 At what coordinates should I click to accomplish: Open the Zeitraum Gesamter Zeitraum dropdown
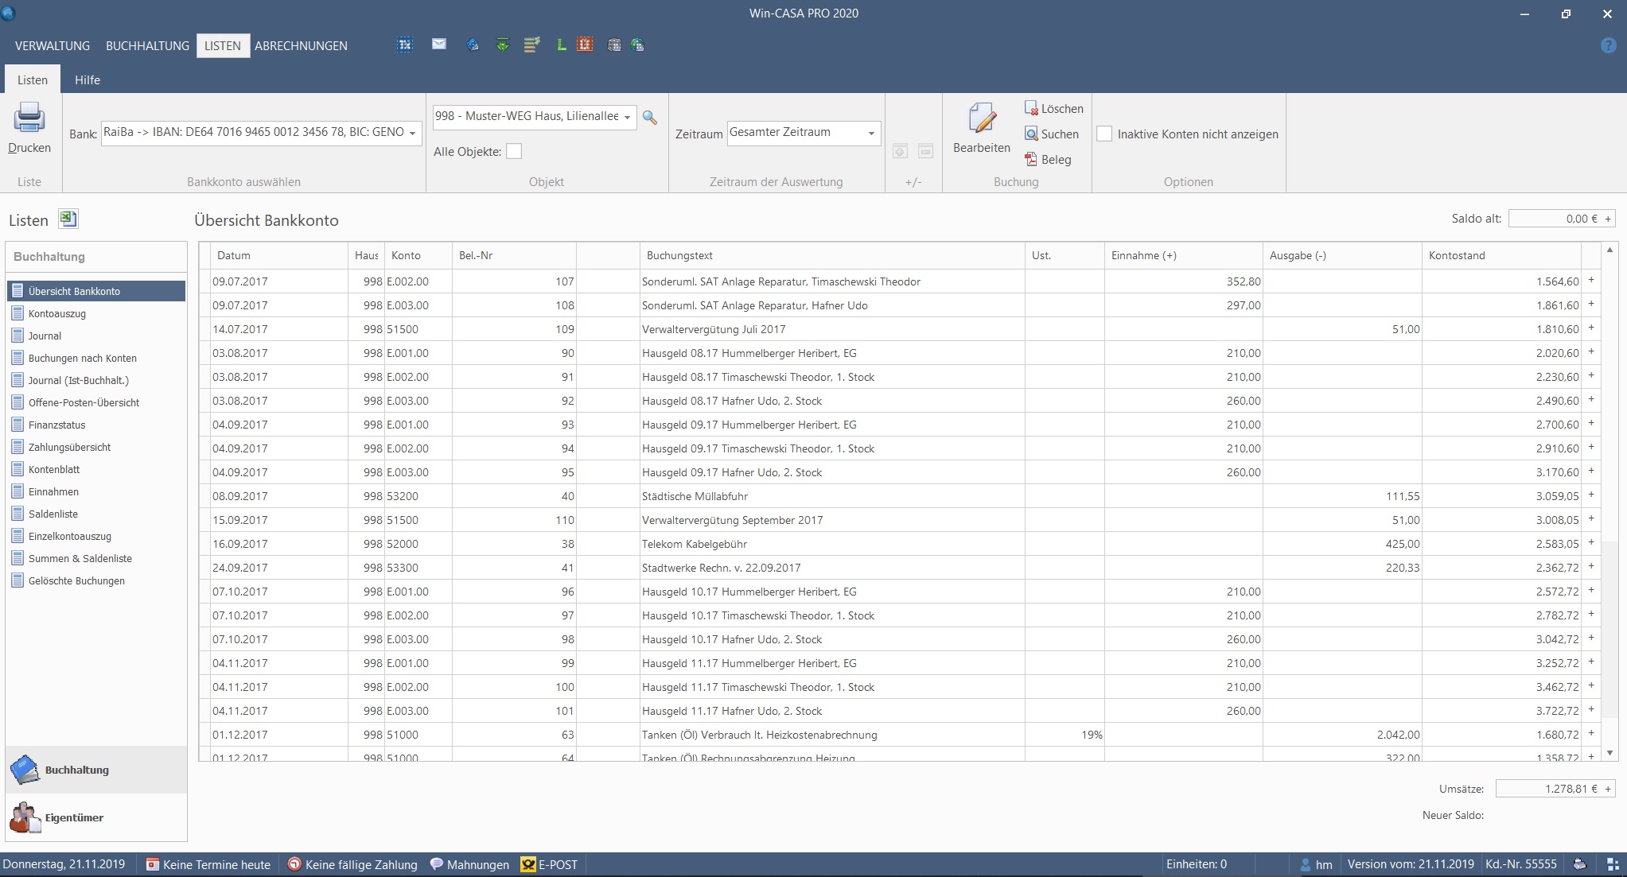[871, 133]
